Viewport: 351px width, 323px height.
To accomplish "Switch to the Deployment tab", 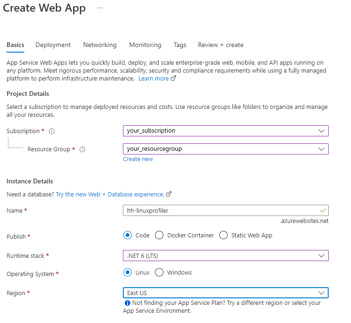I will tap(53, 45).
